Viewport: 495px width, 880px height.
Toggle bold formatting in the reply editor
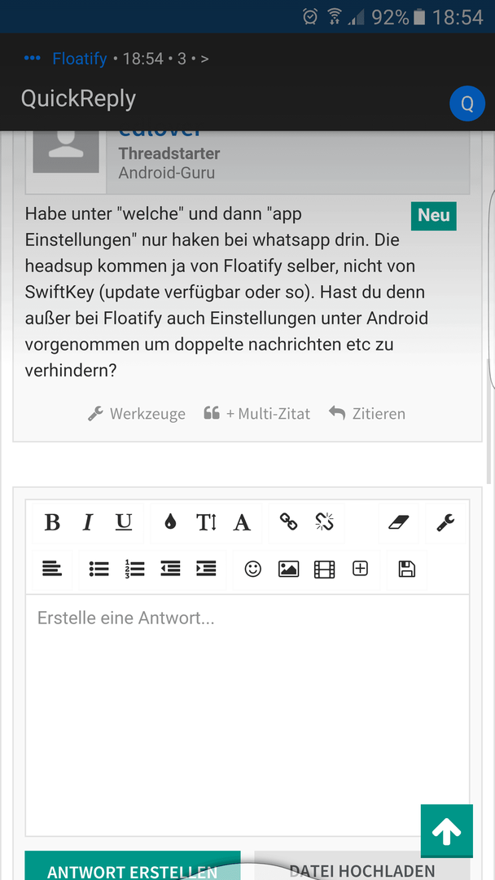[52, 523]
